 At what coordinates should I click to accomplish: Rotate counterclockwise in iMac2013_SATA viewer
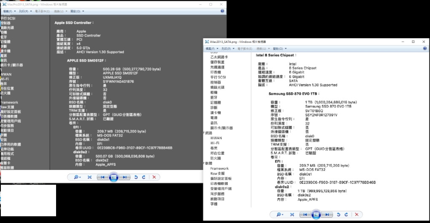pyautogui.click(x=339, y=215)
